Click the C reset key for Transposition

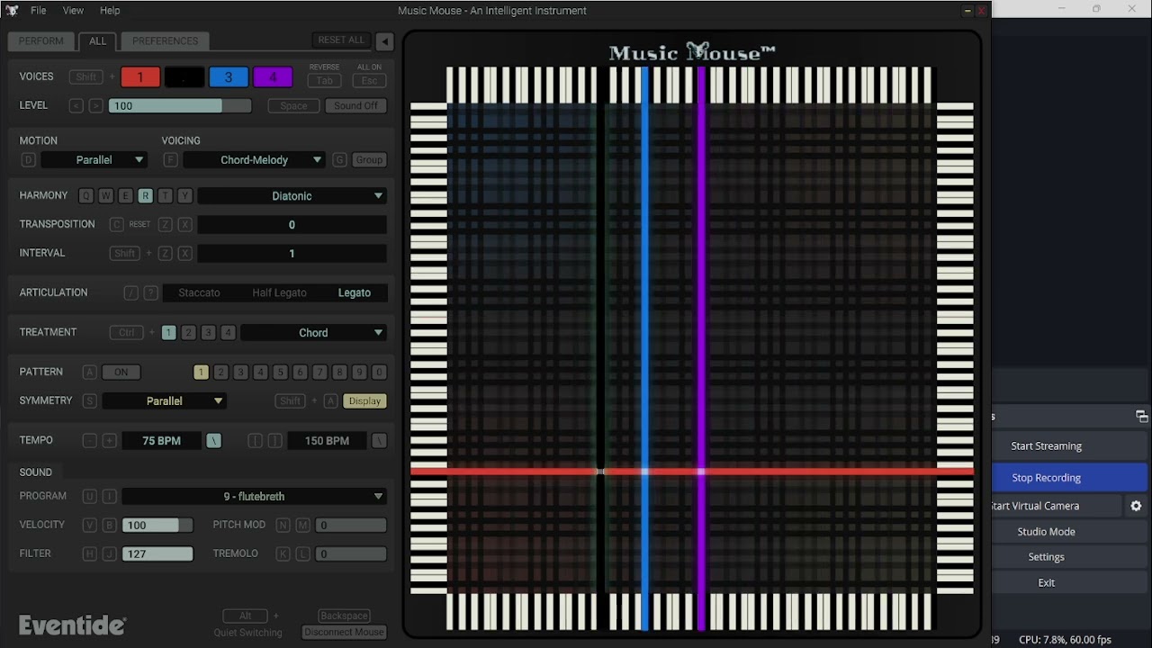pos(117,225)
